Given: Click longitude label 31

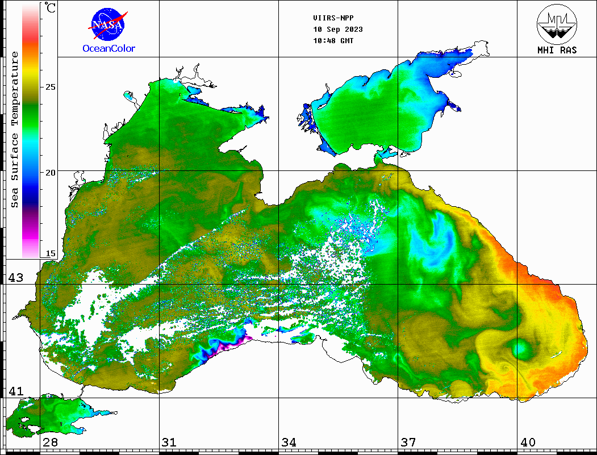Looking at the screenshot, I should point(169,442).
